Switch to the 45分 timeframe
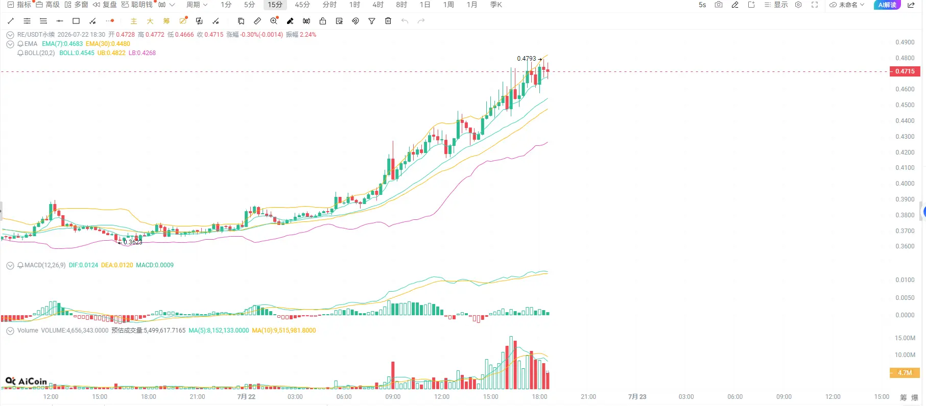 click(302, 5)
